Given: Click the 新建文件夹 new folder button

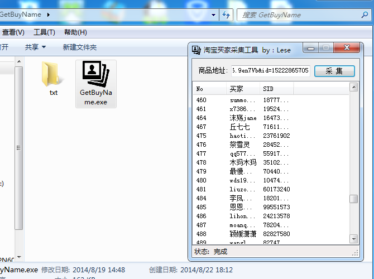Looking at the screenshot, I should pos(79,47).
